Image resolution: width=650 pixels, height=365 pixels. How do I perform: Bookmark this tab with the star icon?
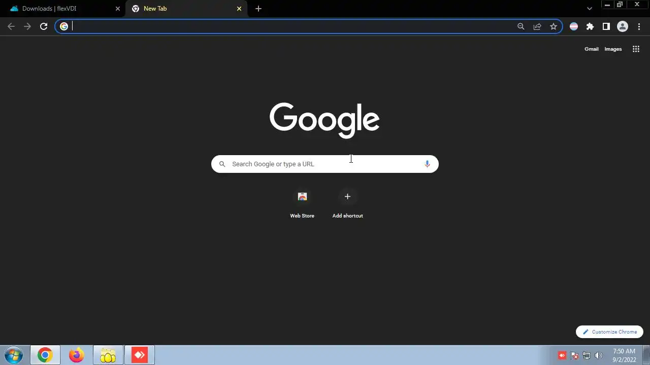pos(554,26)
